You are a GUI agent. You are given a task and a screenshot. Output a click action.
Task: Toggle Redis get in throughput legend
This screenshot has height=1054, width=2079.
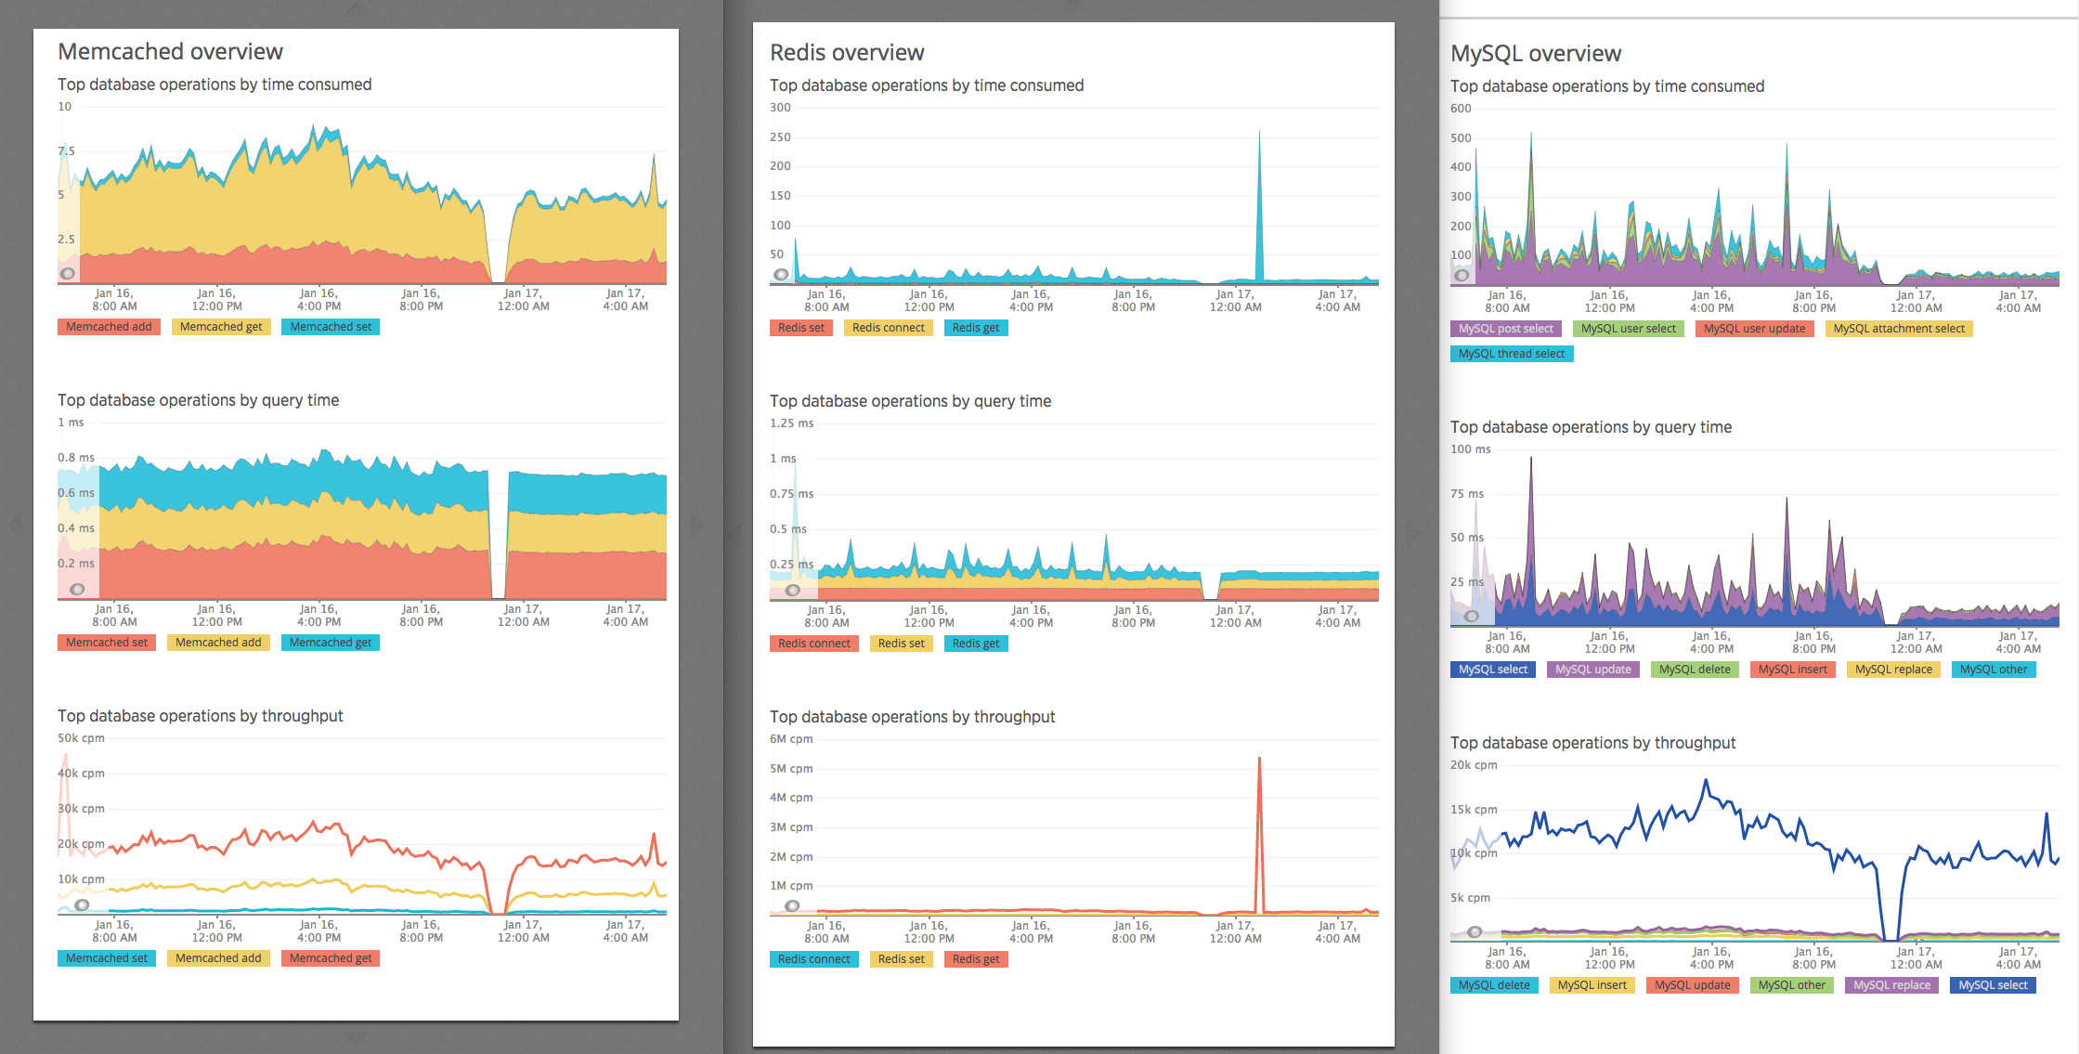(x=976, y=959)
